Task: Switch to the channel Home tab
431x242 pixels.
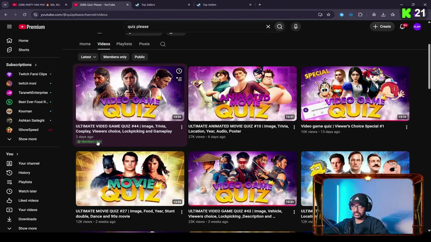Action: click(85, 44)
